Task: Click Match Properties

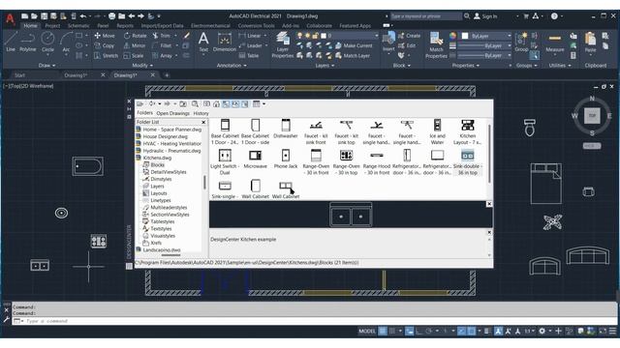Action: (x=436, y=44)
